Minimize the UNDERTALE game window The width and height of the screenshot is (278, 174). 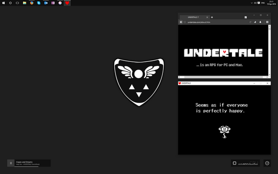click(254, 83)
